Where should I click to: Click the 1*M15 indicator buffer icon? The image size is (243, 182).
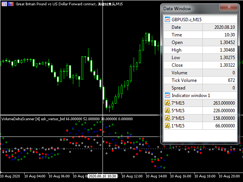(167, 126)
